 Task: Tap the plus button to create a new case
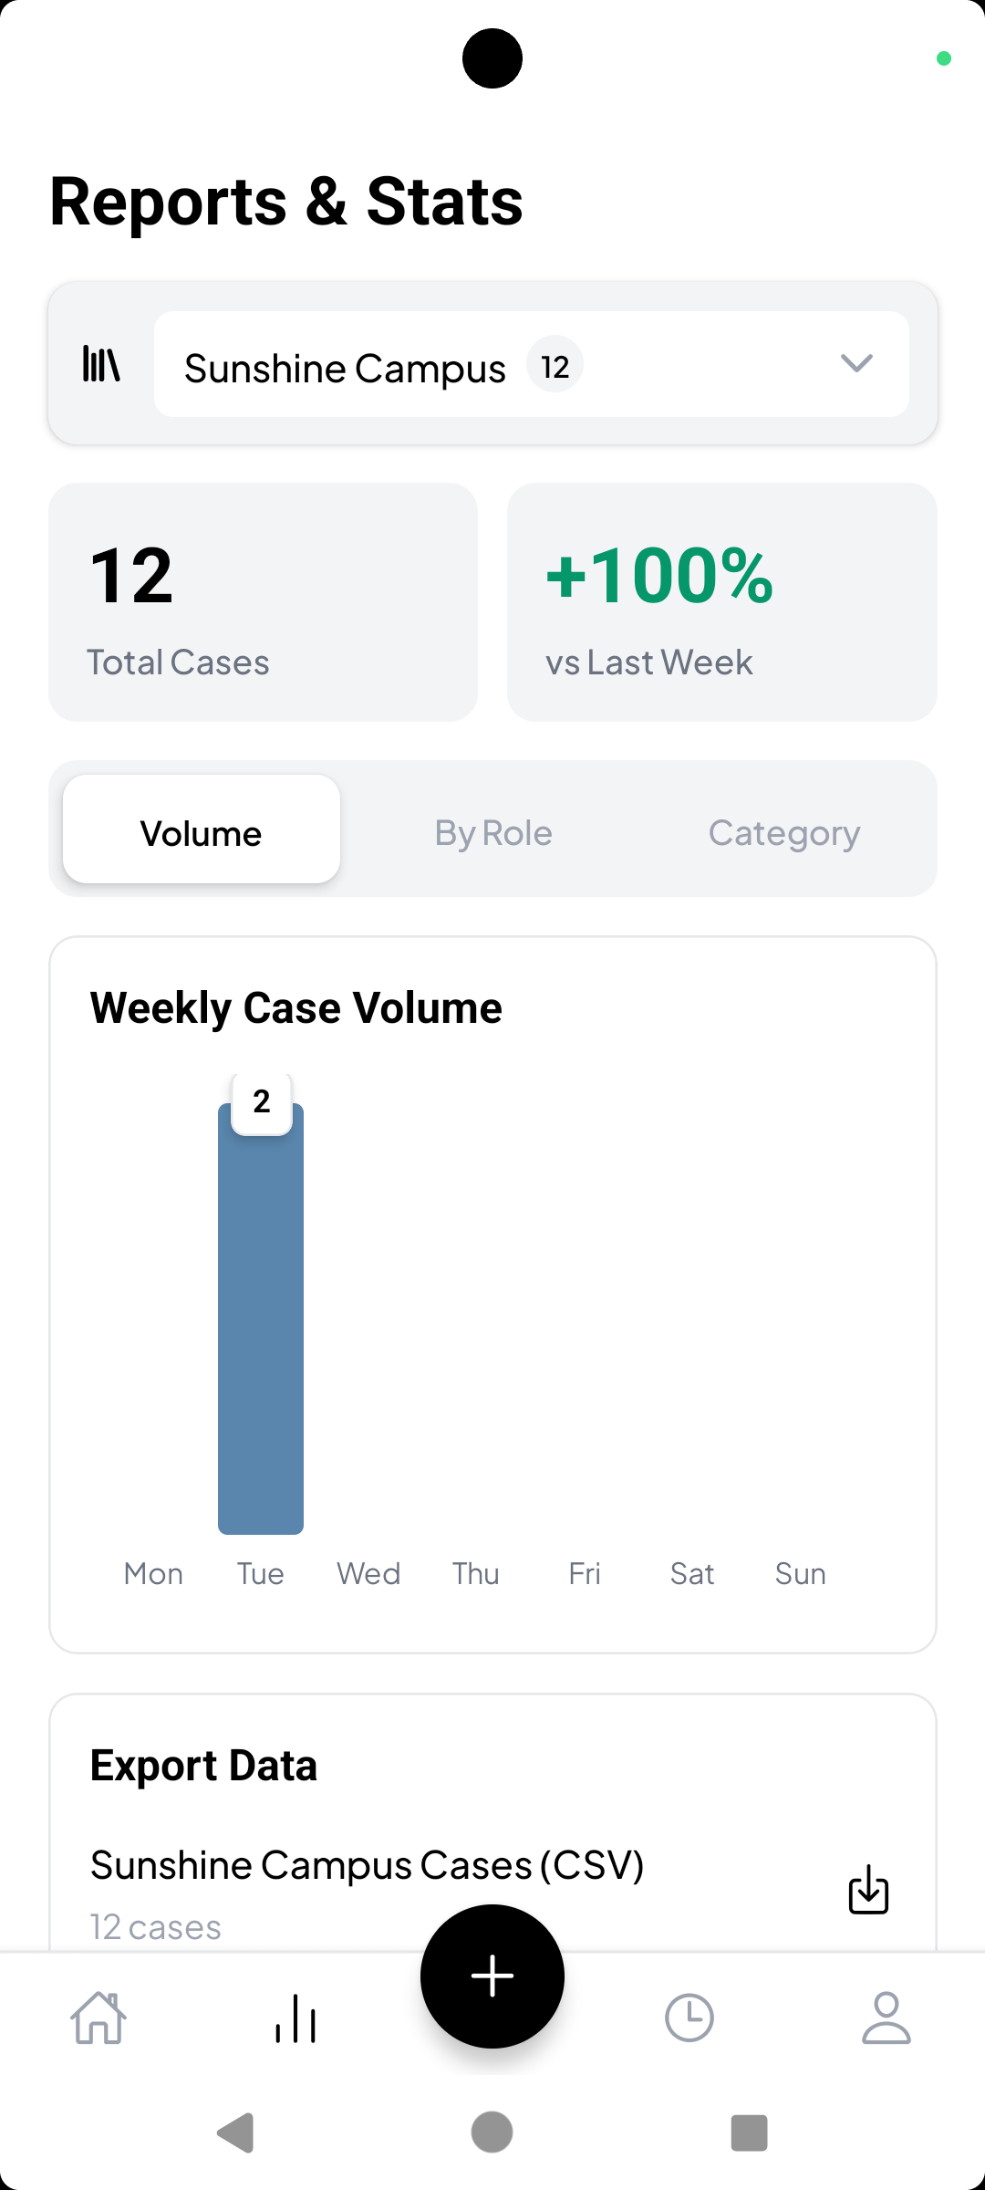(493, 1975)
